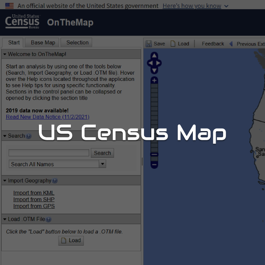265x265 pixels.
Task: Click the Search button
Action: point(102,153)
